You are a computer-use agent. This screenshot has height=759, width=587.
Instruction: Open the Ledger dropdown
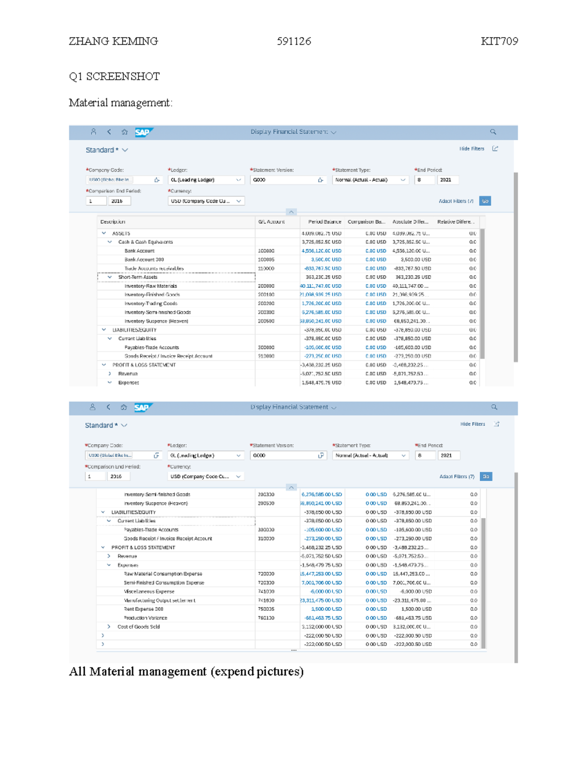239,180
